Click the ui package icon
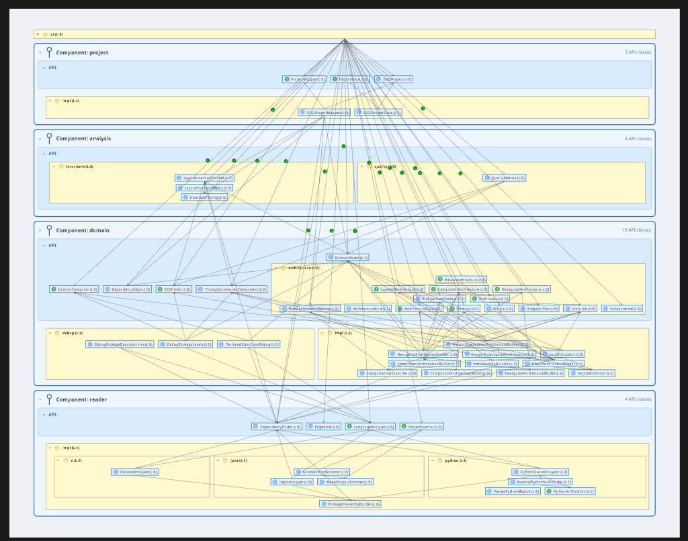The width and height of the screenshot is (688, 541). (x=45, y=35)
